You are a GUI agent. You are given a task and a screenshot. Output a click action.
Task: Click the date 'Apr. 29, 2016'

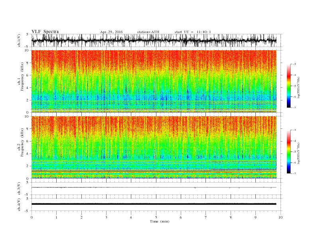[x=111, y=32]
